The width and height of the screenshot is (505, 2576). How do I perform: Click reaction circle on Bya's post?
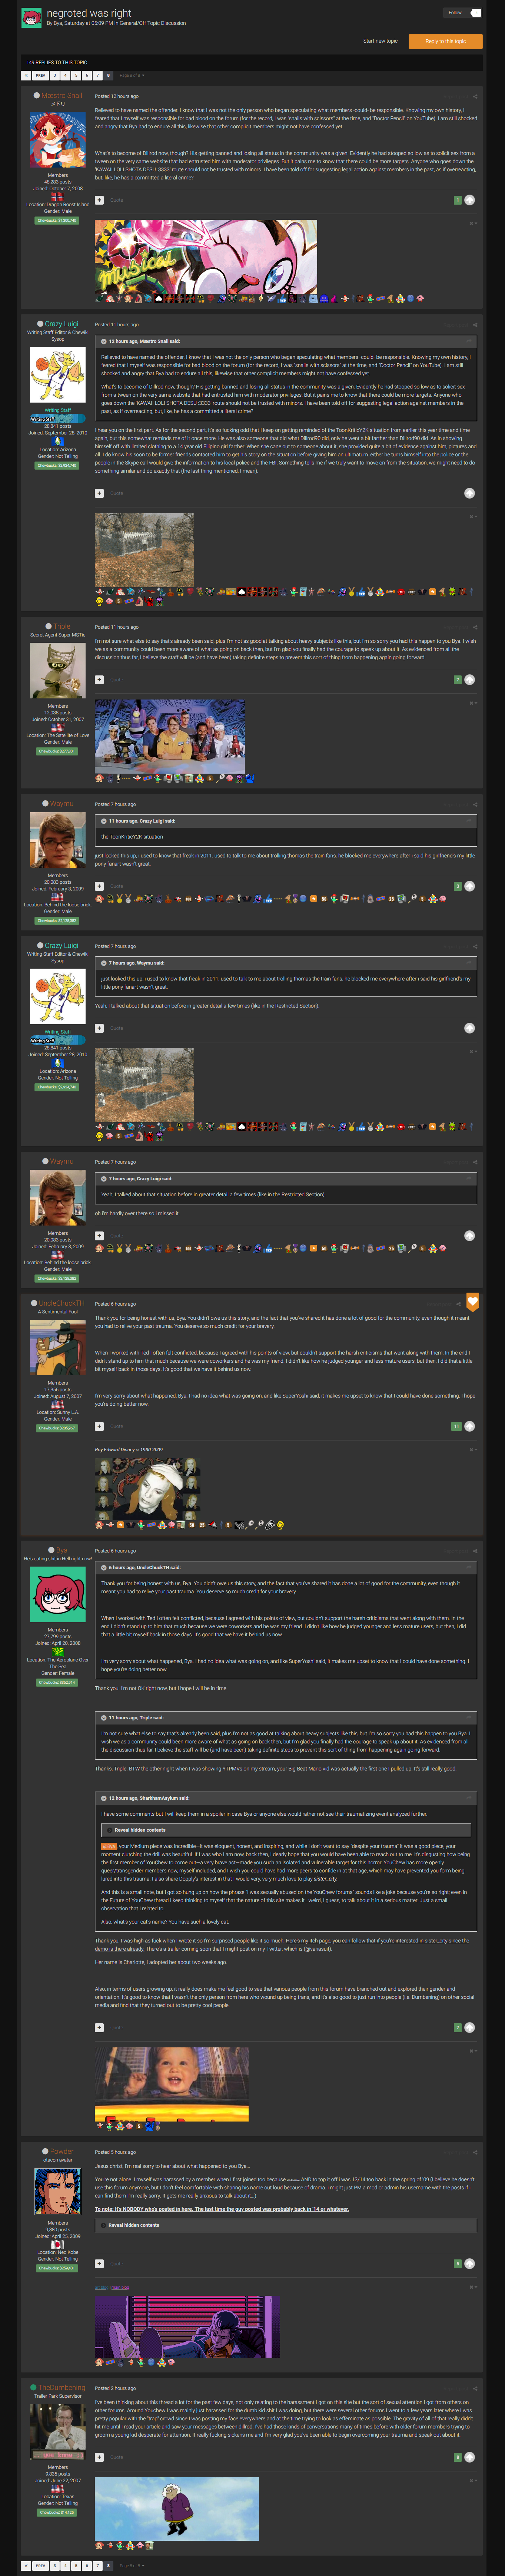469,2028
